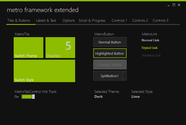Screen dimensions: 186x125
Task: Click the Dark selected theme value
Action: click(99, 97)
